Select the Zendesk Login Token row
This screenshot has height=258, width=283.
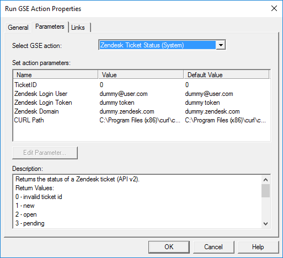click(x=141, y=103)
